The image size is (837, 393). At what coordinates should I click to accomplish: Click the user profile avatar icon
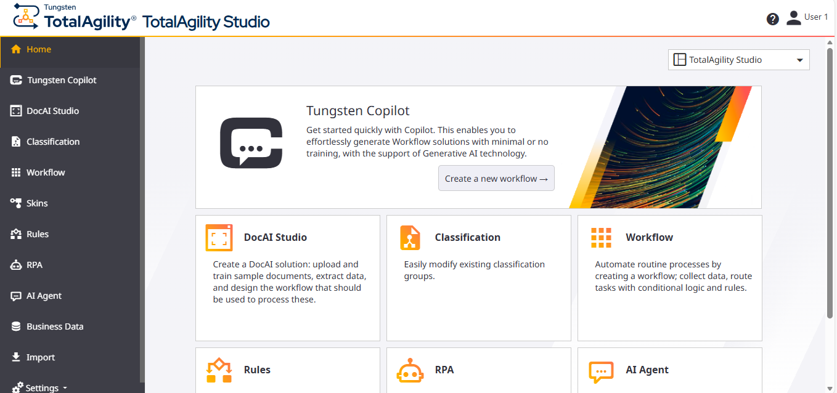pos(794,18)
